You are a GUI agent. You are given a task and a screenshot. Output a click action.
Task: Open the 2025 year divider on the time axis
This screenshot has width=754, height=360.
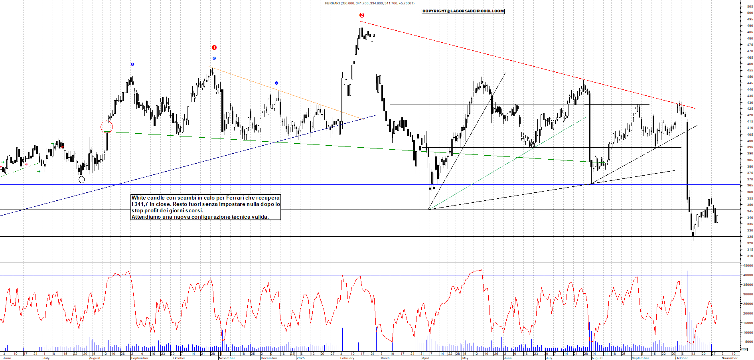click(300, 358)
